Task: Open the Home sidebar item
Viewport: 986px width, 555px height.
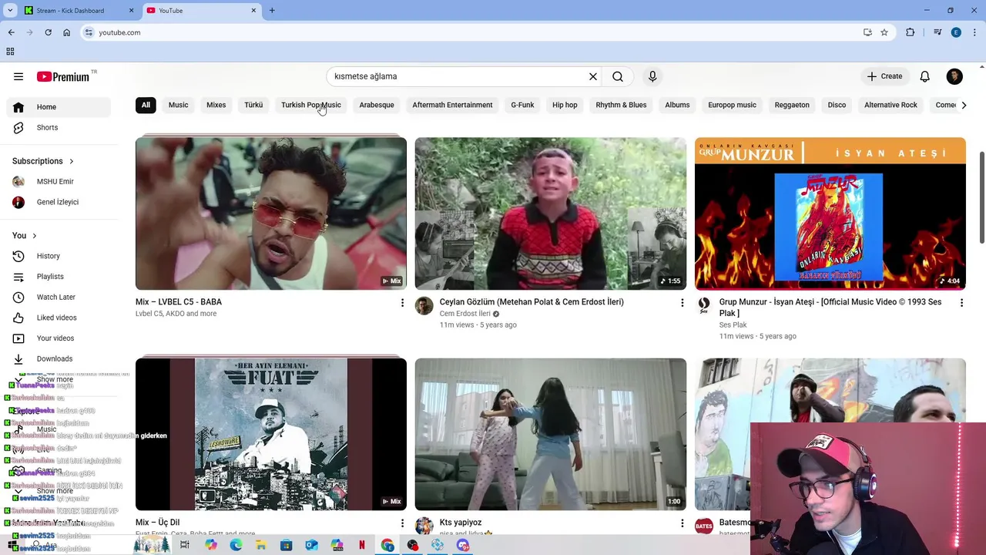Action: click(x=59, y=107)
